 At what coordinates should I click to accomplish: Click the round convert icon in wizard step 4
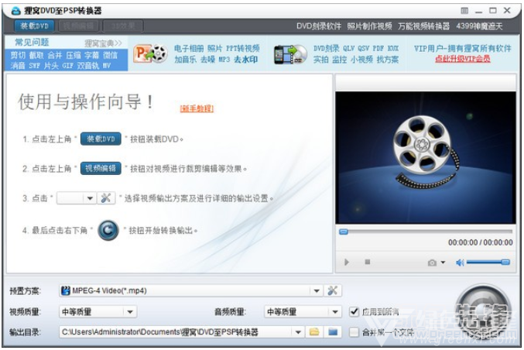(108, 230)
